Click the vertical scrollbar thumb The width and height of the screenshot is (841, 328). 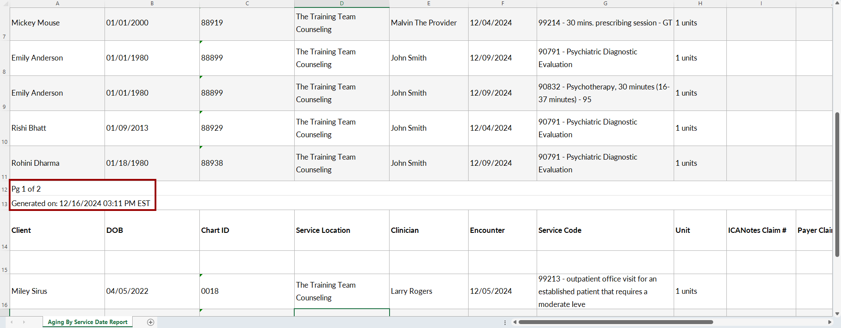[x=837, y=184]
